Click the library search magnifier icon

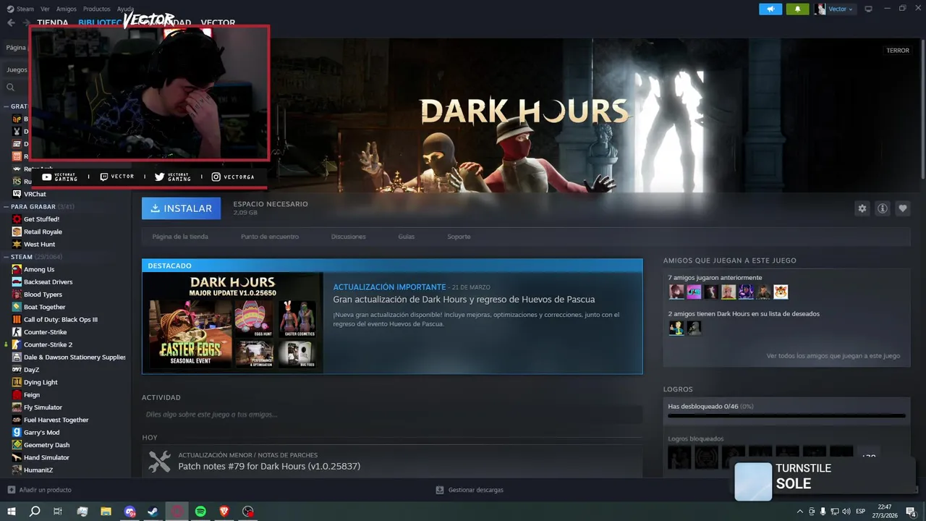(x=10, y=88)
